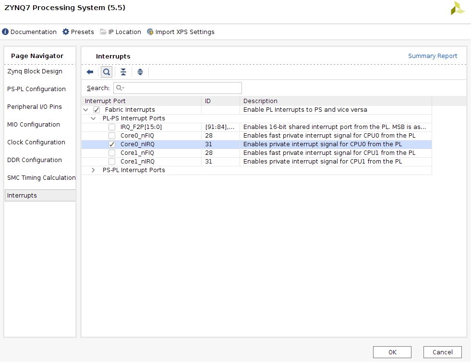Click the Expand All toolbar icon

click(140, 72)
